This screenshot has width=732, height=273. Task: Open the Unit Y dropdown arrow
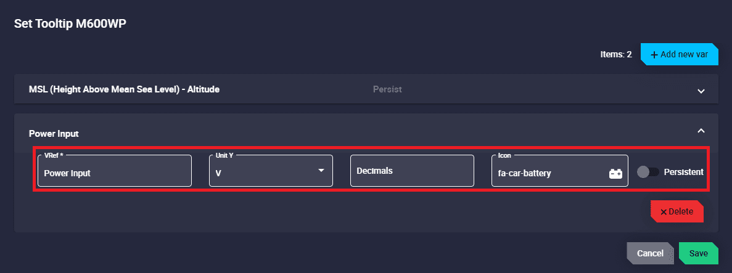(321, 170)
